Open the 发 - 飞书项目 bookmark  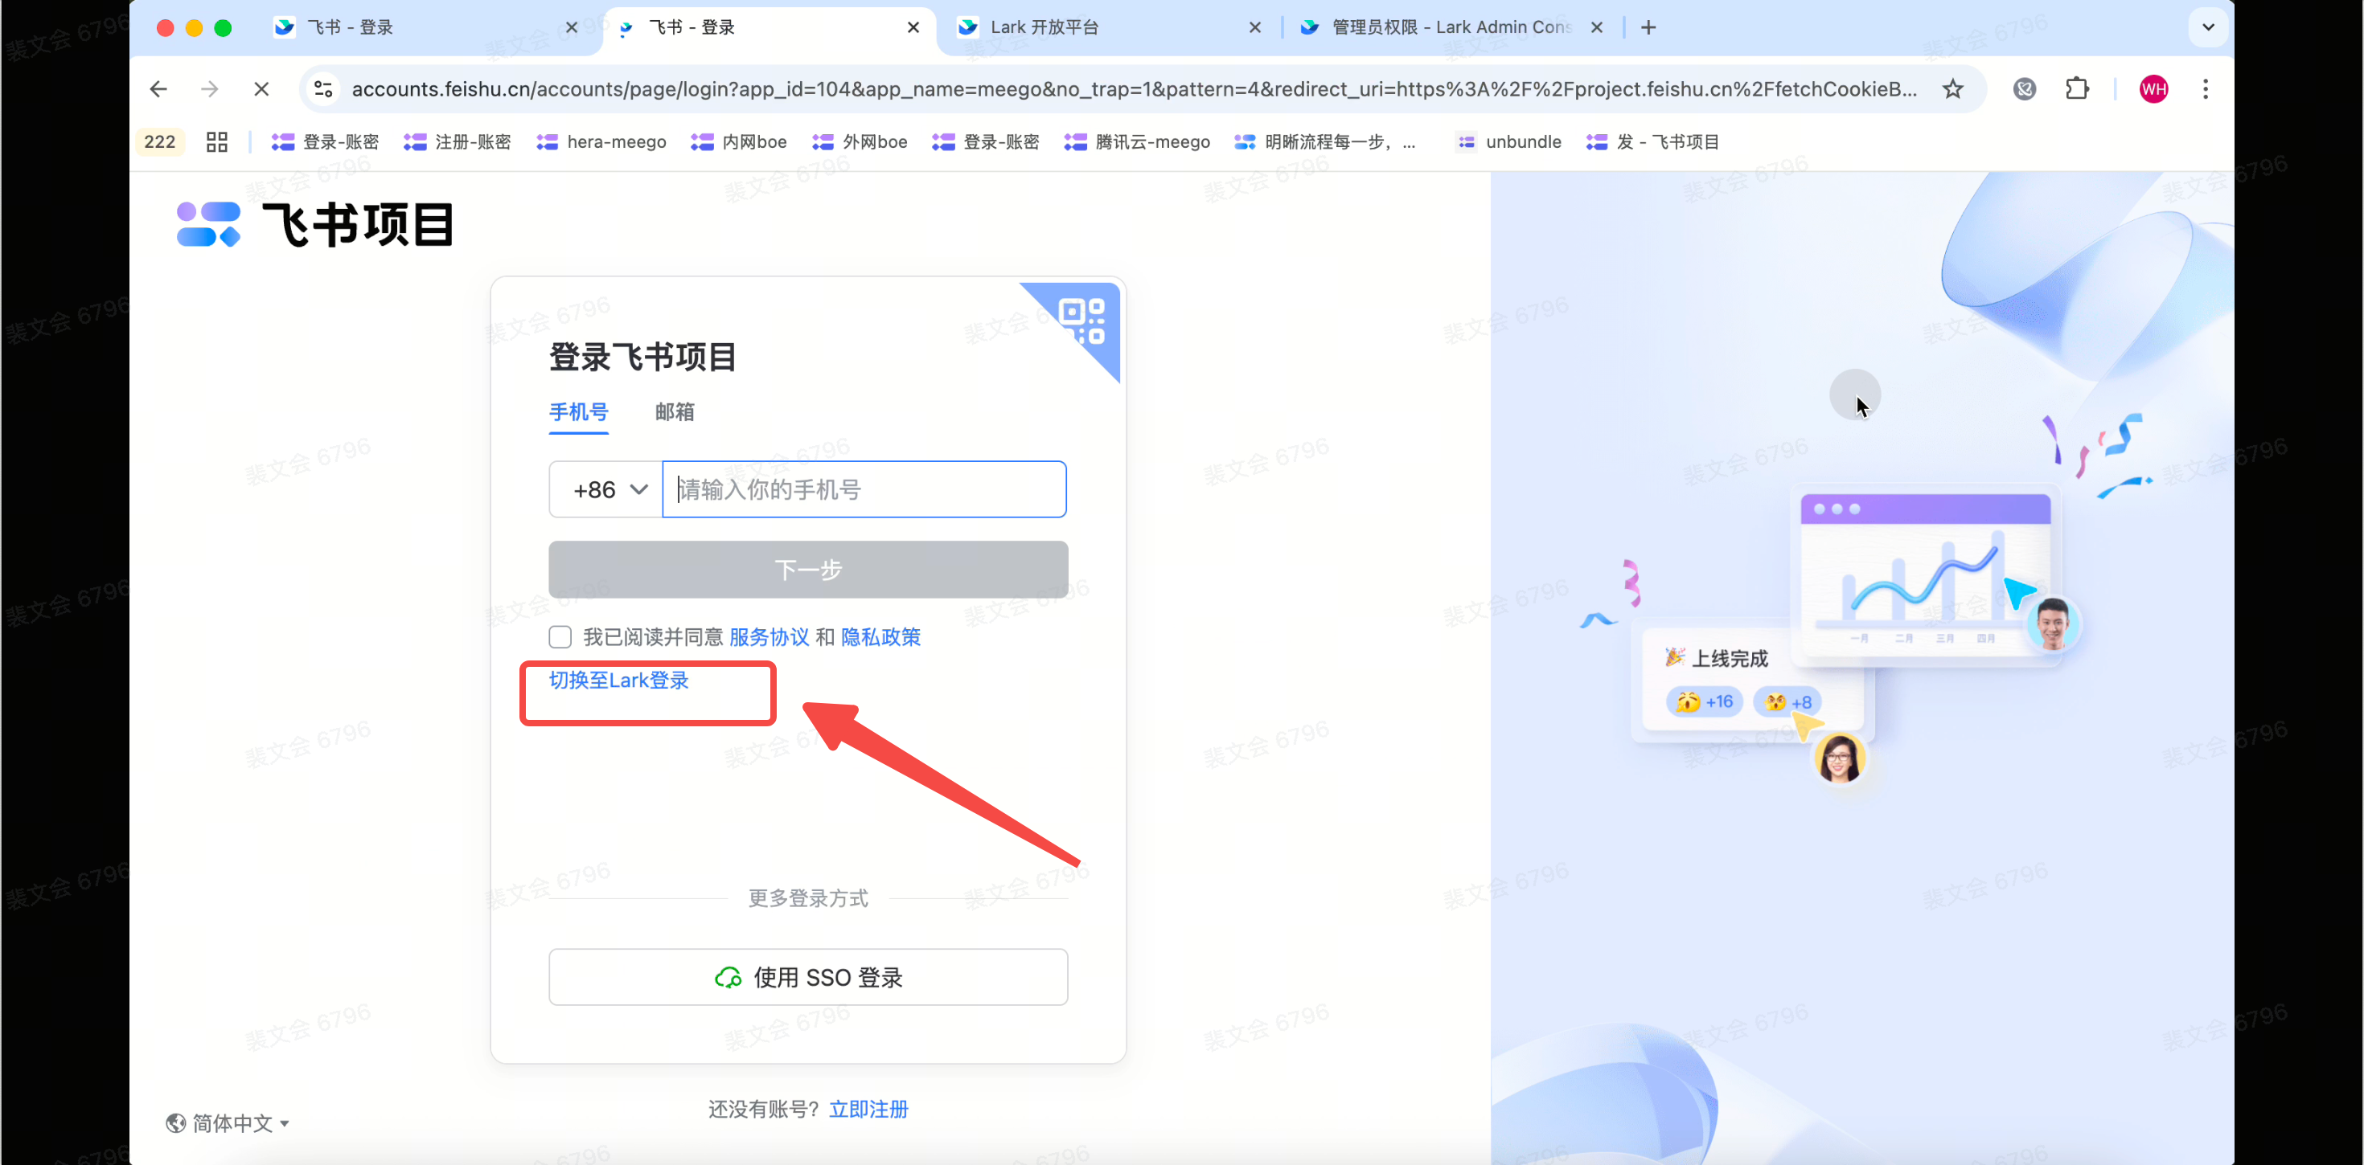point(1652,142)
